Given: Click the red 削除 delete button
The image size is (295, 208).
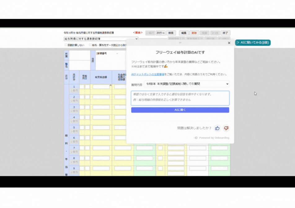Looking at the screenshot, I should click(x=194, y=33).
